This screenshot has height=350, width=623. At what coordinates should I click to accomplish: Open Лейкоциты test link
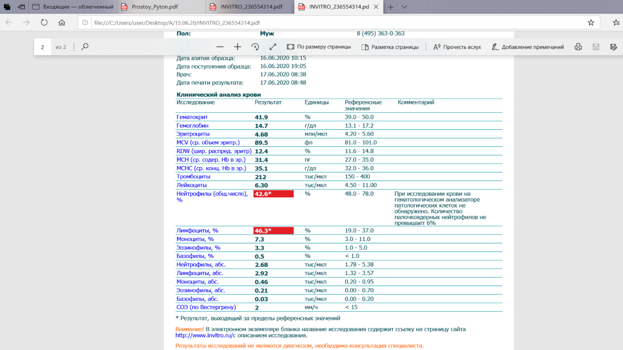[191, 185]
